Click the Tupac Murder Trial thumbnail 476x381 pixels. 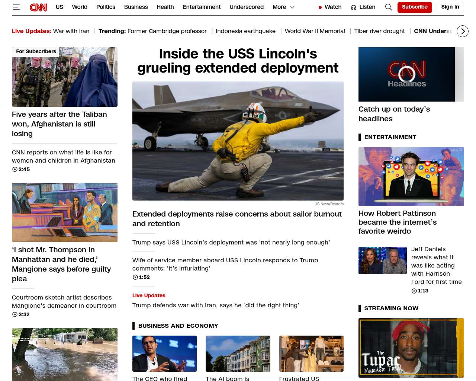tap(411, 348)
